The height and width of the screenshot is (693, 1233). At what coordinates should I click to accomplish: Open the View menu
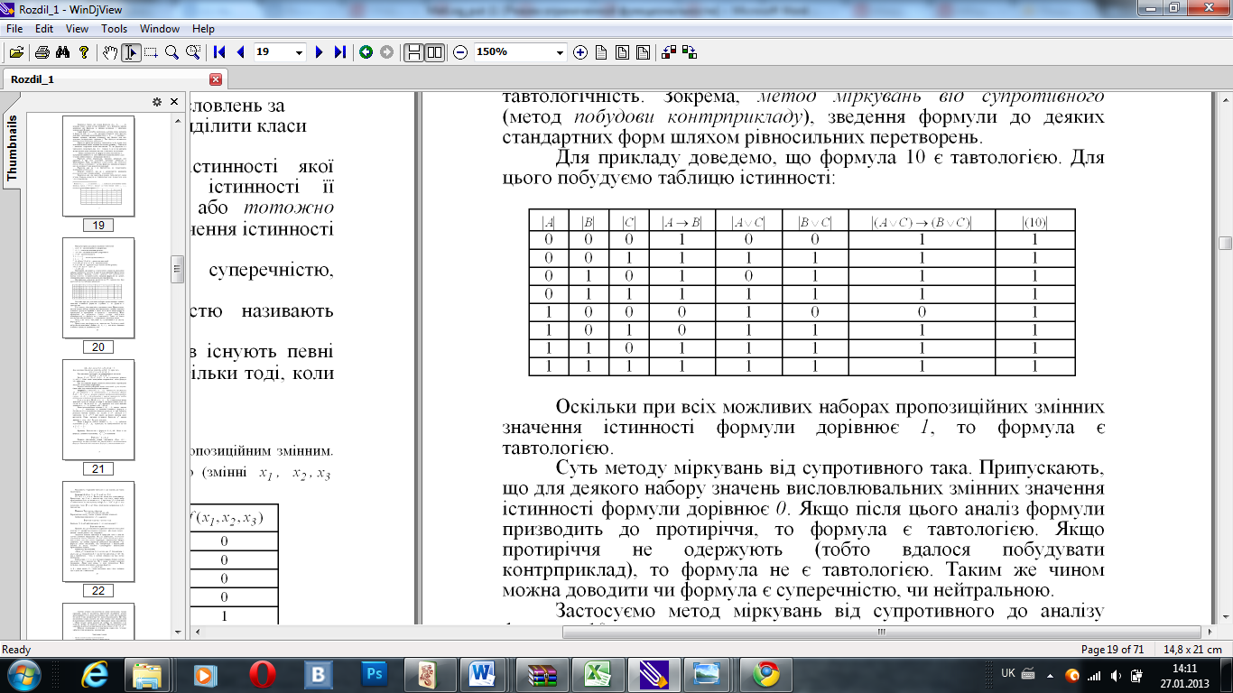click(77, 29)
